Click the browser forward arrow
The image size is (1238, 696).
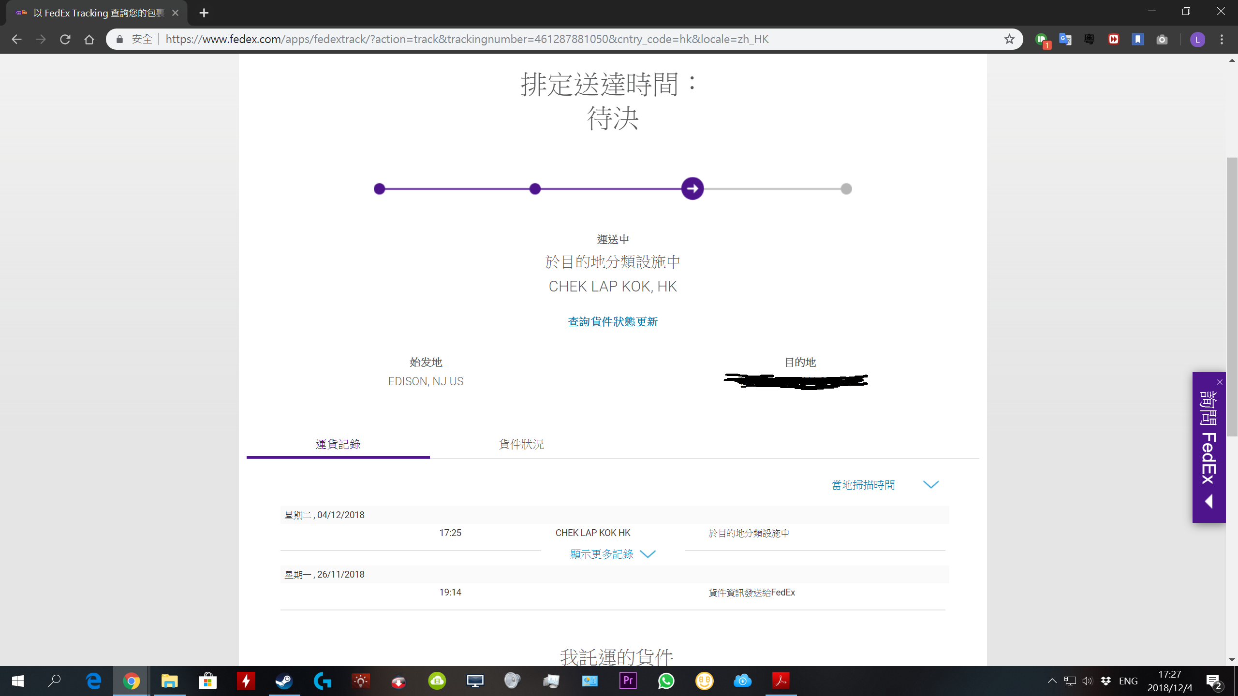coord(41,39)
